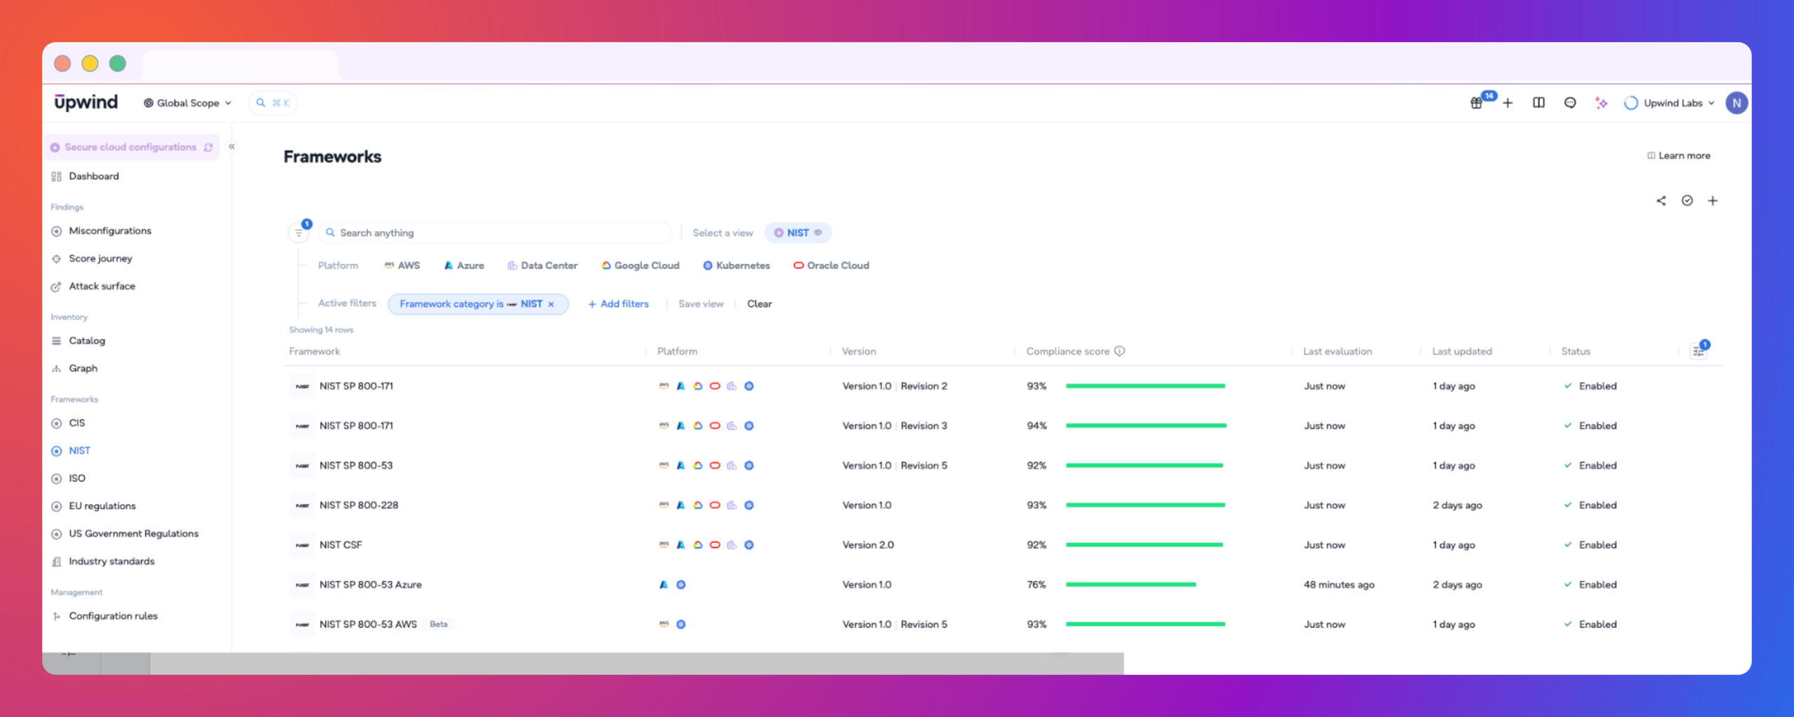Click the Learn more link

coord(1678,156)
